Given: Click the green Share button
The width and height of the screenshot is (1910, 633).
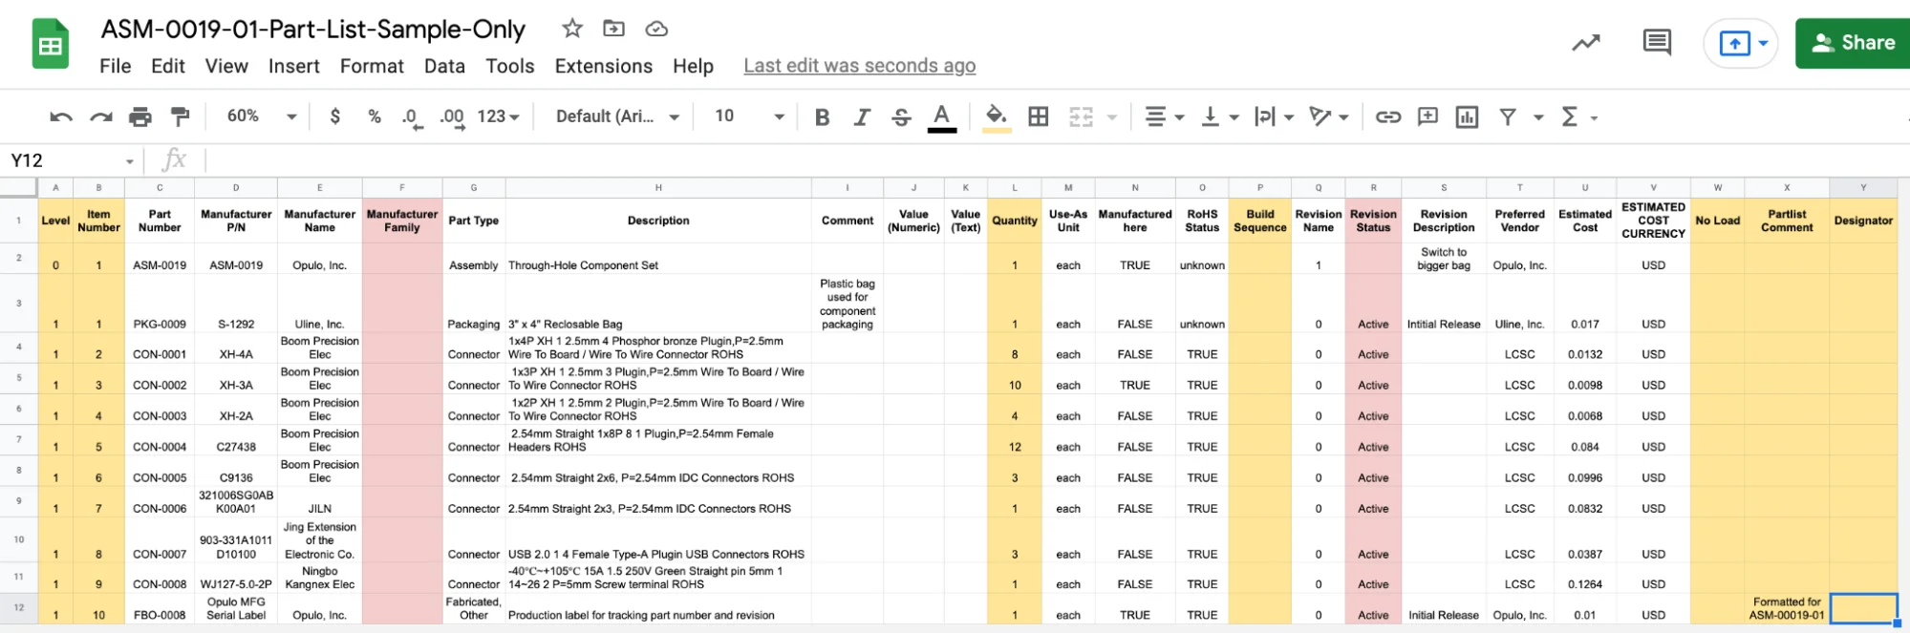Looking at the screenshot, I should pos(1852,43).
